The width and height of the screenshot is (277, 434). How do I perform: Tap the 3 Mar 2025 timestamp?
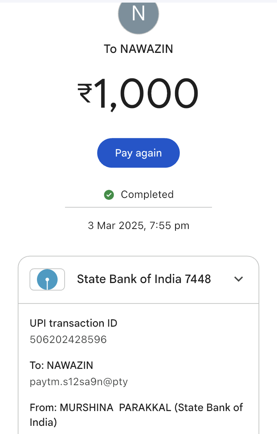click(x=116, y=225)
